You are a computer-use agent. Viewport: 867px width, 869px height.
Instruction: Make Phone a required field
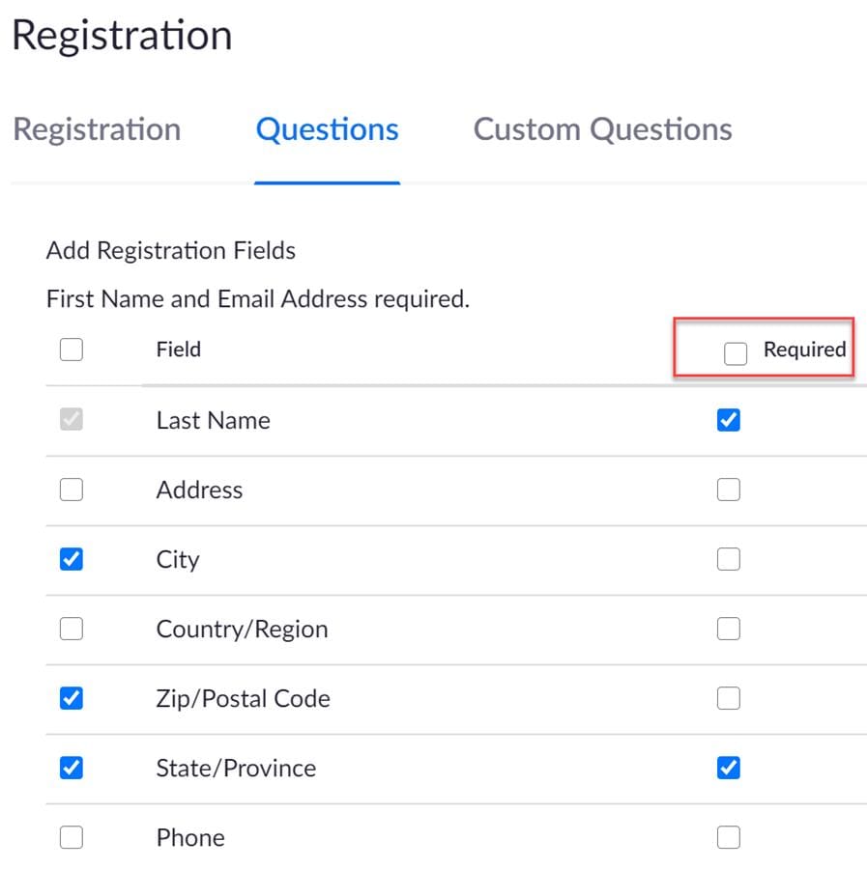click(x=729, y=837)
